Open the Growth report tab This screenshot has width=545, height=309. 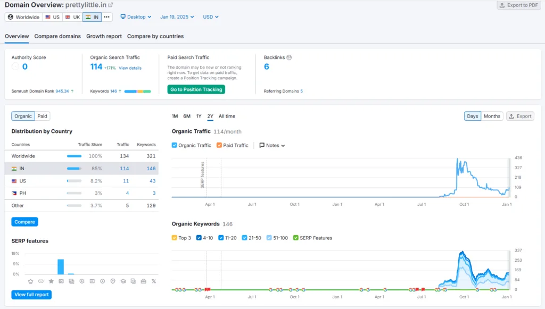pyautogui.click(x=104, y=36)
